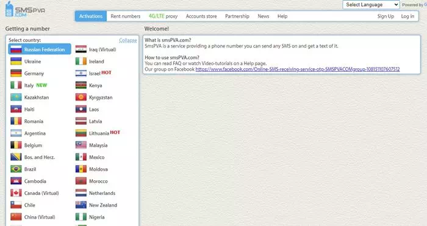Click the Malaysia flag icon
Viewport: 427px width, 226px height.
tap(81, 145)
